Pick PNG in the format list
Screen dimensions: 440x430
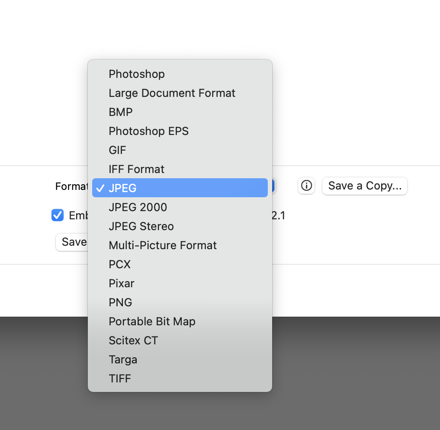point(120,302)
